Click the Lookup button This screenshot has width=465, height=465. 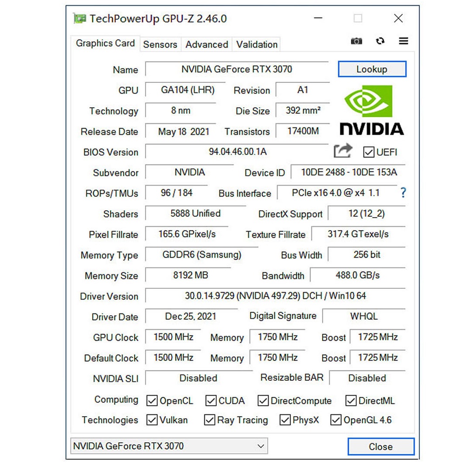click(372, 69)
